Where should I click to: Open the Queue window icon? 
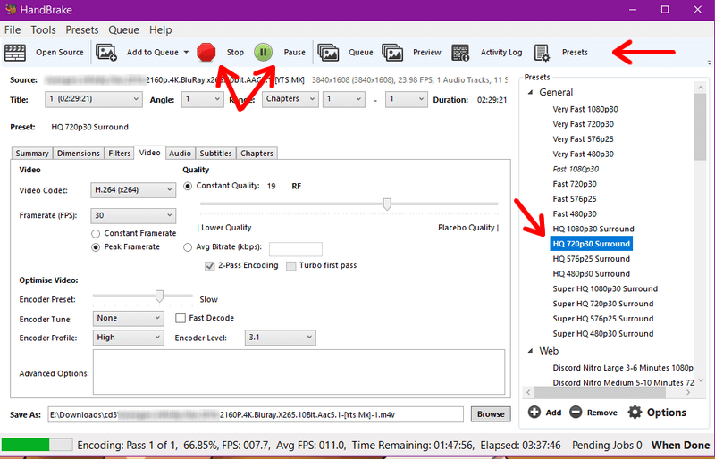[x=328, y=53]
